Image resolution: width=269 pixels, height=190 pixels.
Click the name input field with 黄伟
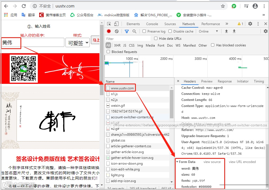click(33, 42)
